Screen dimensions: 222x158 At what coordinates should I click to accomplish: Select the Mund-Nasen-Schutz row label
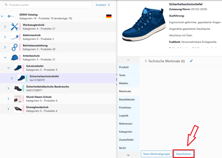pos(39,97)
